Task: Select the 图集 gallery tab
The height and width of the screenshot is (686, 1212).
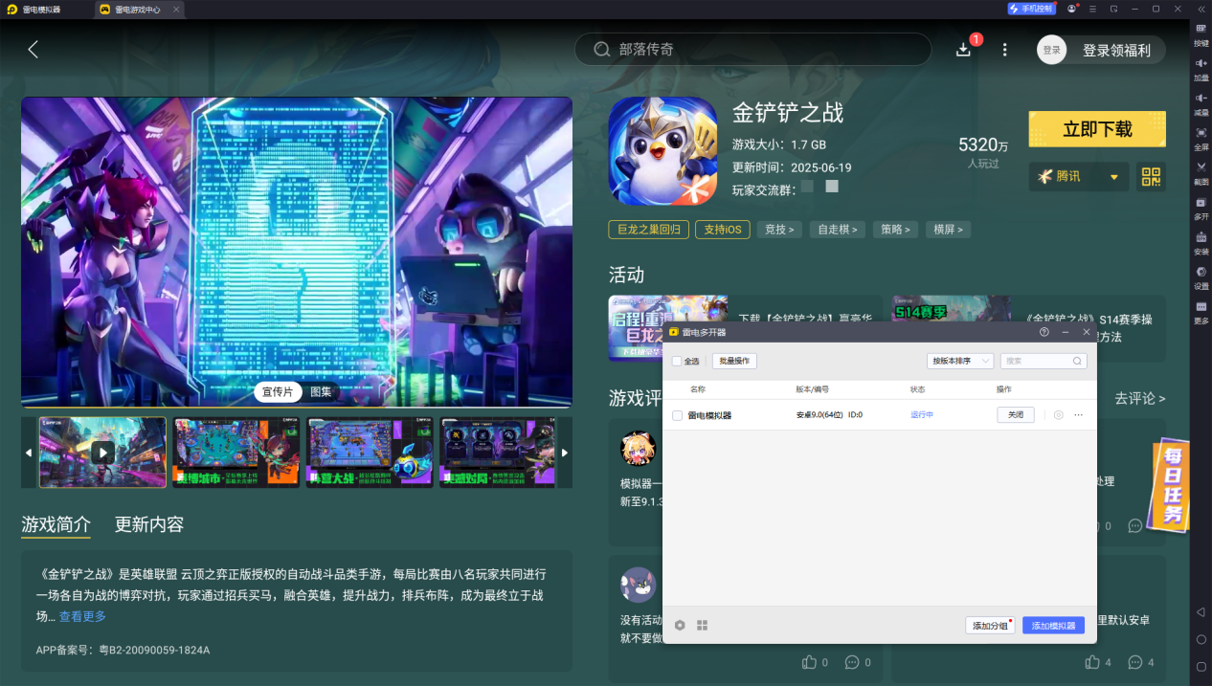Action: pos(321,391)
